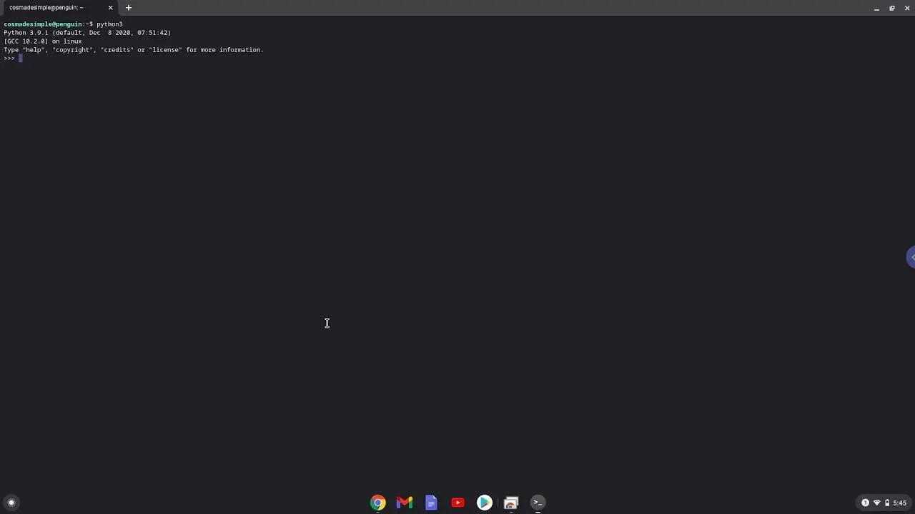Open the Chromium window-preview shelf icon
915x514 pixels.
coord(510,503)
